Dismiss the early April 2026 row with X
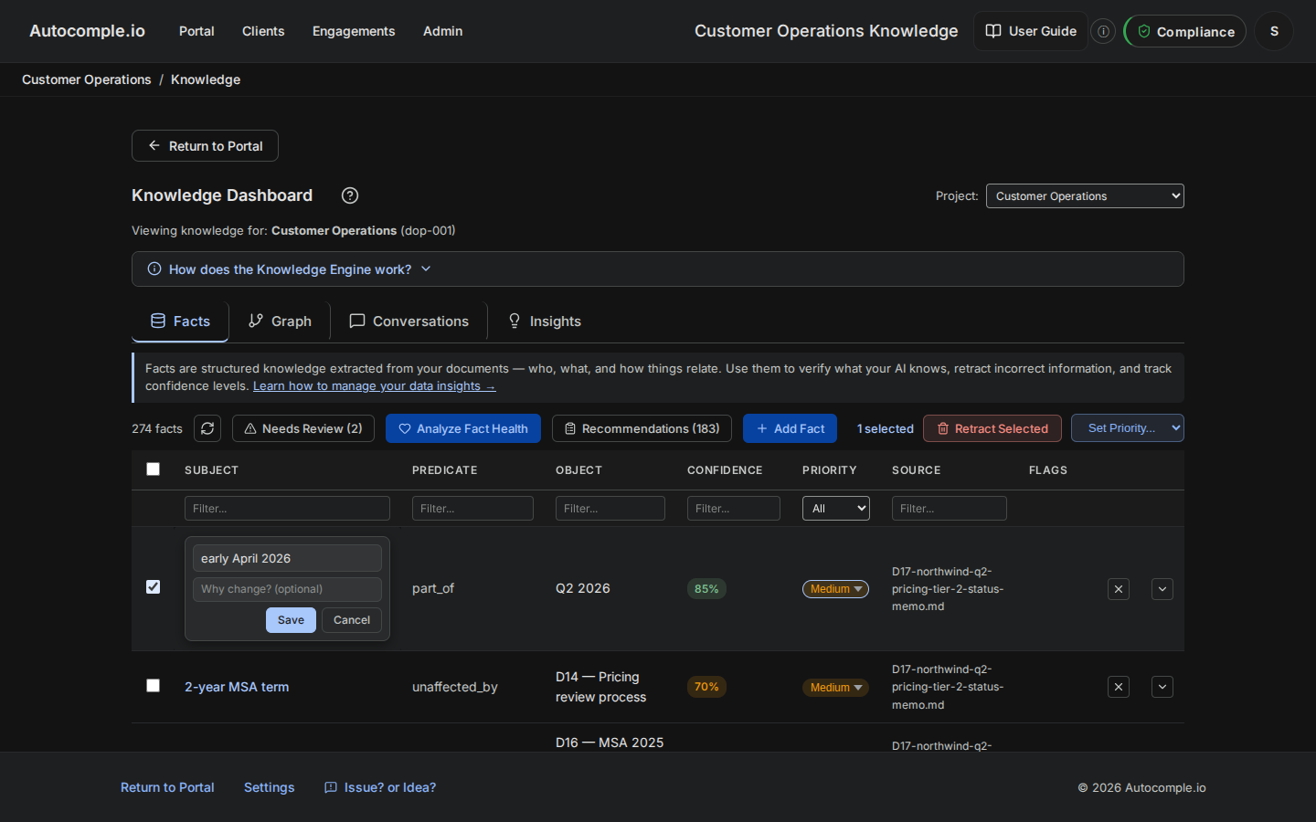The image size is (1316, 822). pos(1119,589)
